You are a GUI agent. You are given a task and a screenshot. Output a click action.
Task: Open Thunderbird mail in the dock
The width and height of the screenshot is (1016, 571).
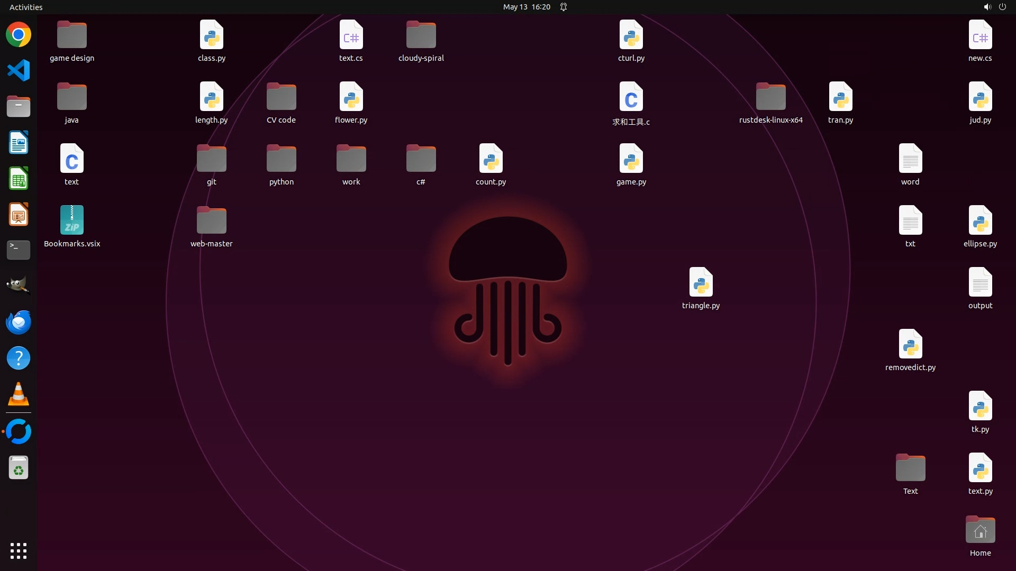[19, 322]
